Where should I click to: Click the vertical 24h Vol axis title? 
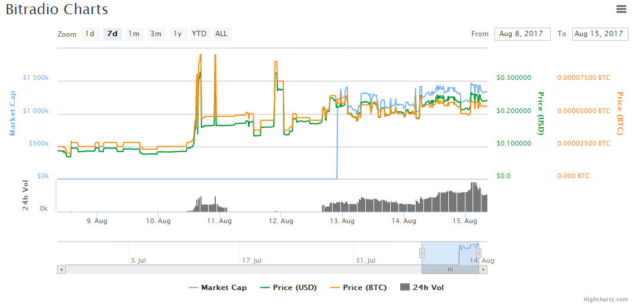point(25,195)
